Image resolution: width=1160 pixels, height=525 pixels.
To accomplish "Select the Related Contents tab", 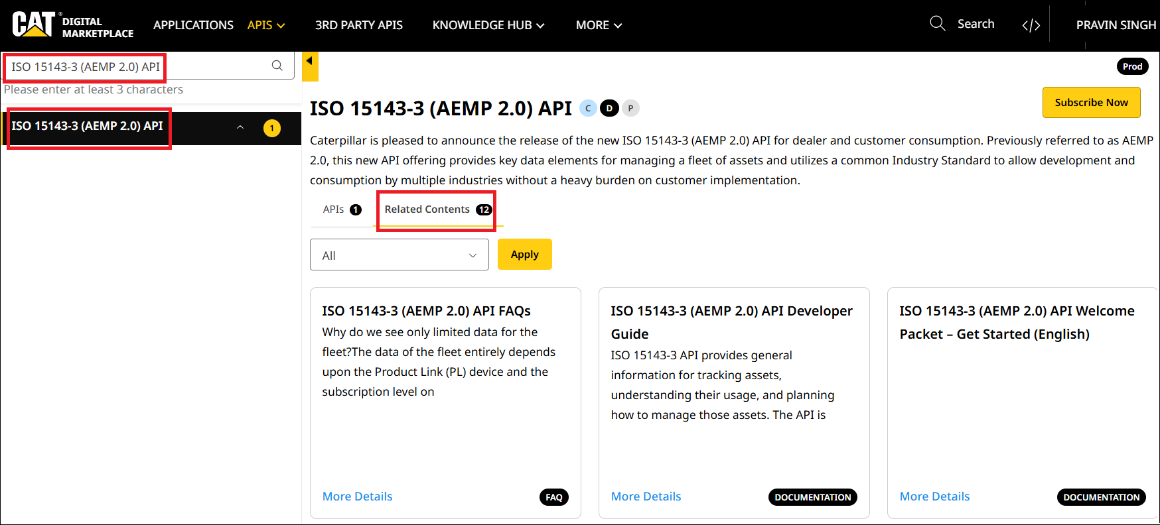I will point(437,209).
